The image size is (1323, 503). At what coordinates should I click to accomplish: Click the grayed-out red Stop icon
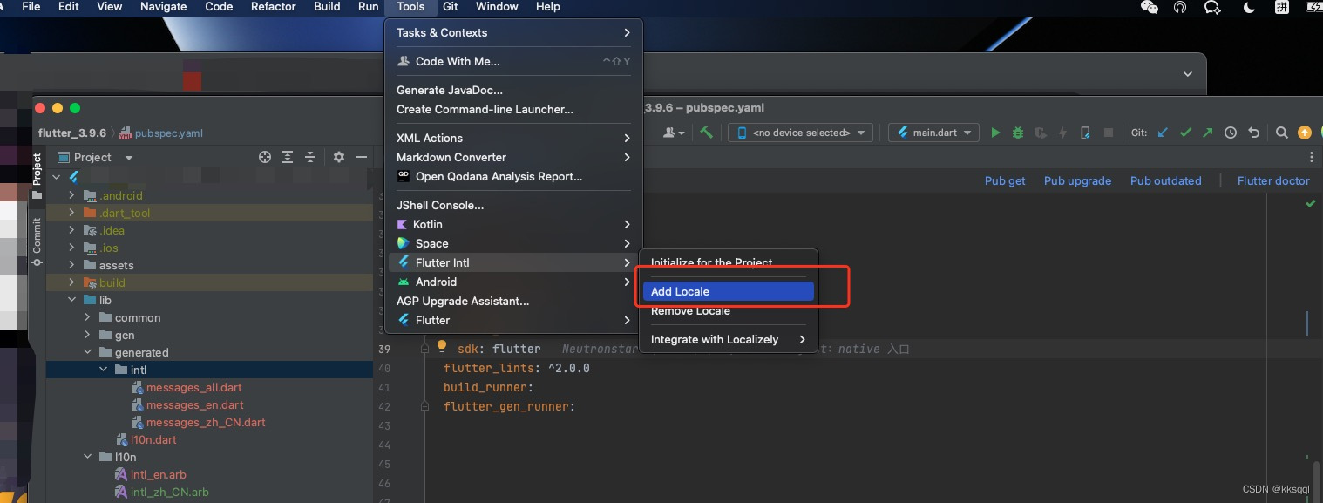pos(1109,133)
